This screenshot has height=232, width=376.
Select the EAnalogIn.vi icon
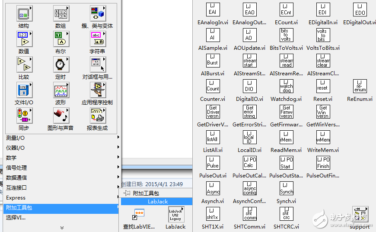(213, 10)
